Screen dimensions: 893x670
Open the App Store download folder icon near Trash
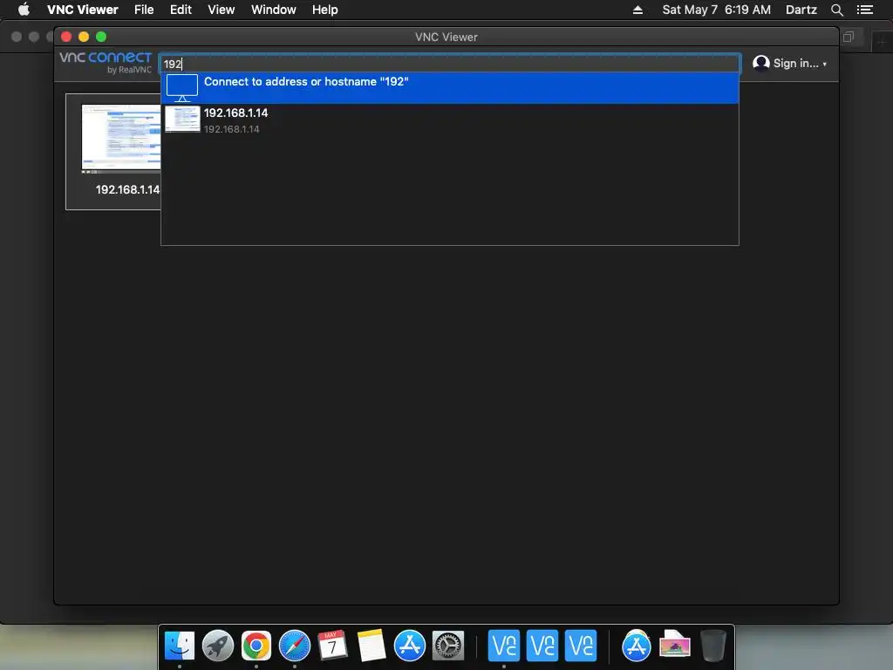(636, 646)
